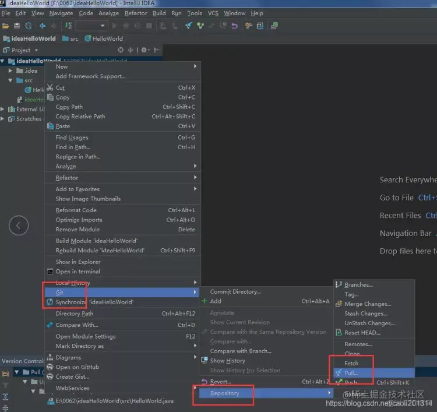Select Reformat Code menu entry
The image size is (437, 412).
click(x=122, y=210)
